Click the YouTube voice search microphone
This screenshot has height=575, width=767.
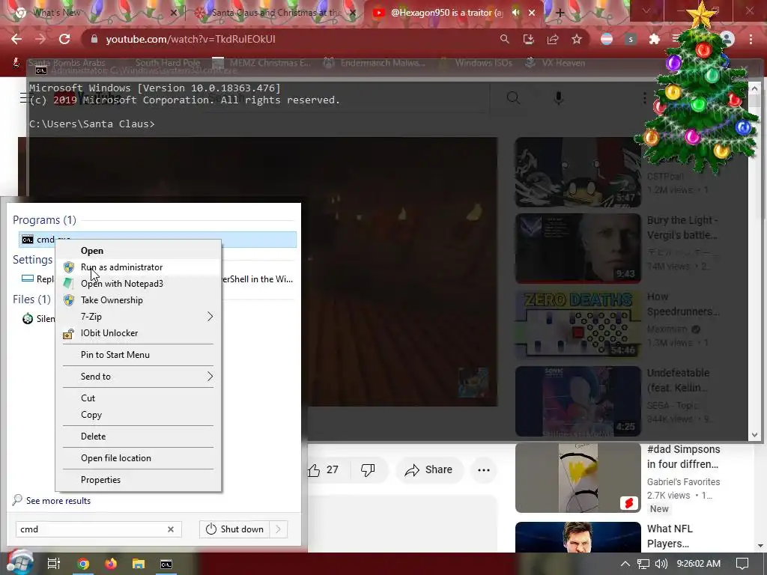[558, 98]
